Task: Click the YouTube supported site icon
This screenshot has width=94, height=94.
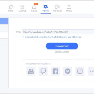Action: click(31, 71)
